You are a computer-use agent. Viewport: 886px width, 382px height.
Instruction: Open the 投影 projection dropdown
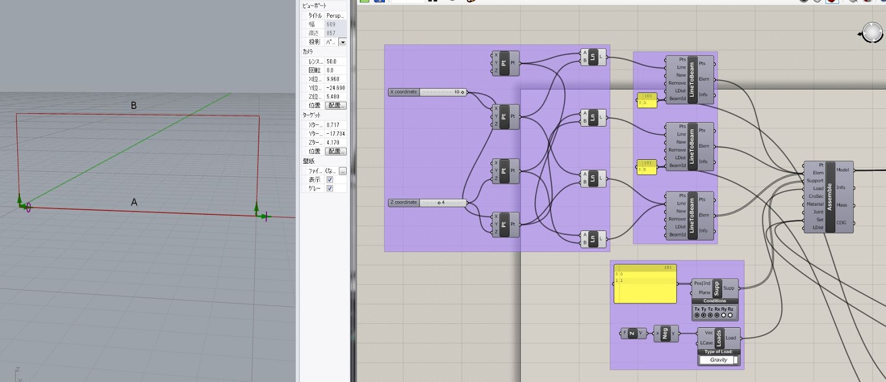click(x=342, y=42)
